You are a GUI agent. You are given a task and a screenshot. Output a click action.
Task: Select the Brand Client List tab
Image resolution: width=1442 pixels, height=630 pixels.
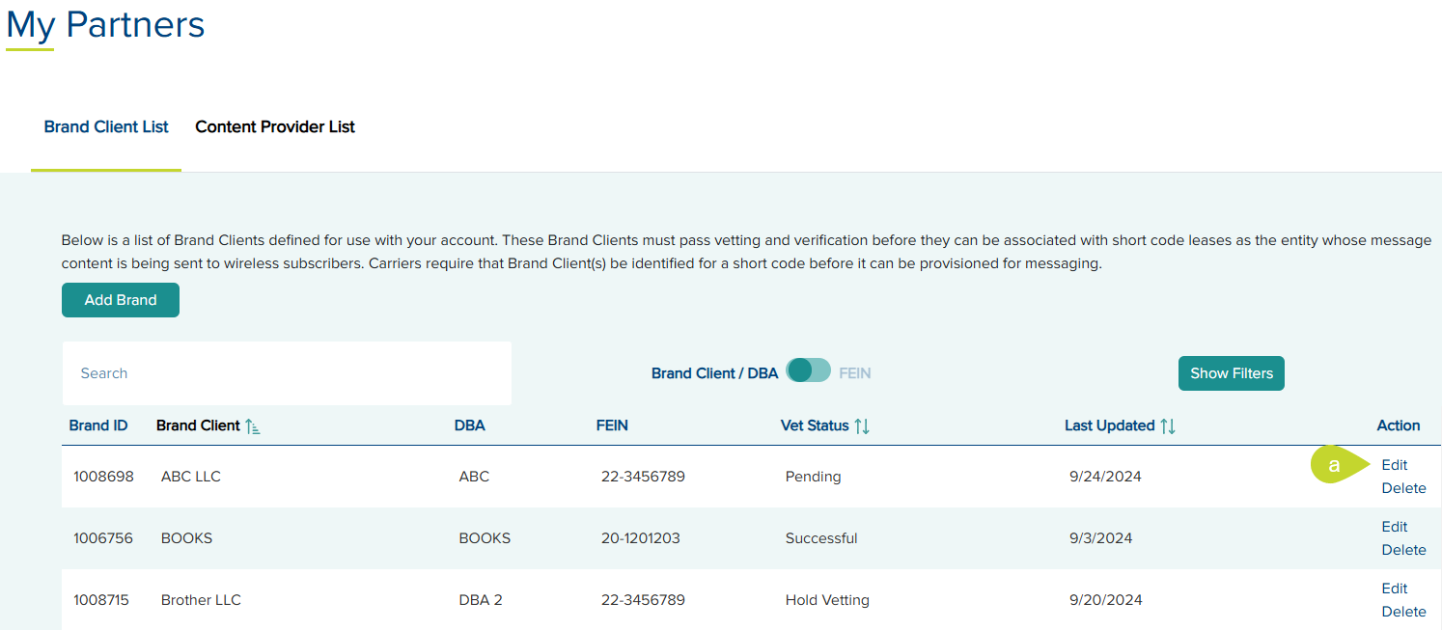106,127
